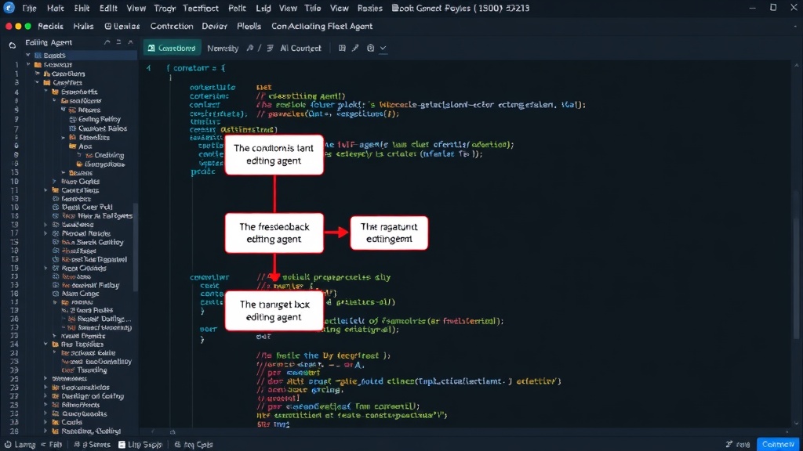The image size is (803, 451).
Task: Click the file tree vertical scrollbar
Action: click(136, 247)
